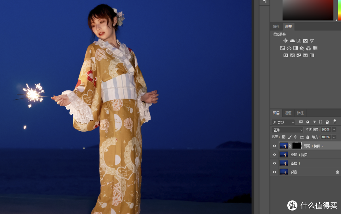Image resolution: width=341 pixels, height=214 pixels.
Task: Toggle the layer filter on/off switch
Action: [335, 122]
